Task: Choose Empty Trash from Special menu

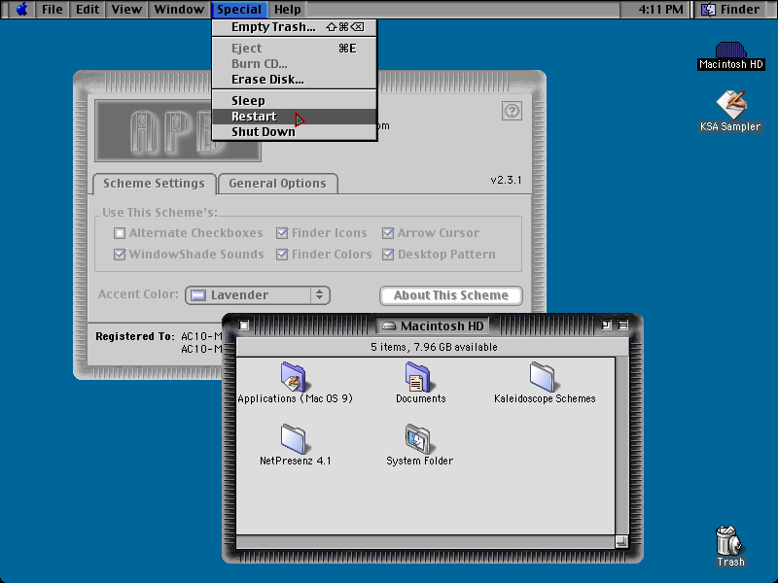Action: click(x=295, y=27)
